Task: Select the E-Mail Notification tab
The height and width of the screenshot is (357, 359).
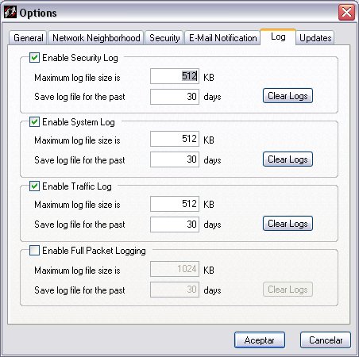Action: [222, 38]
